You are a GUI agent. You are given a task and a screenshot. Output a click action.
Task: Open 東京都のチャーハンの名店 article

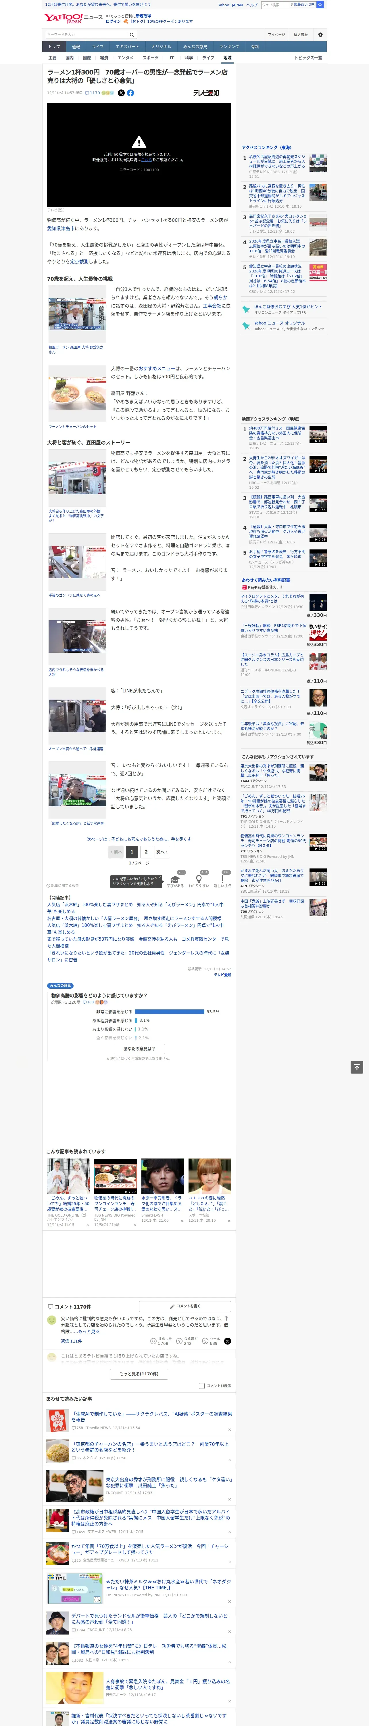click(x=150, y=1447)
